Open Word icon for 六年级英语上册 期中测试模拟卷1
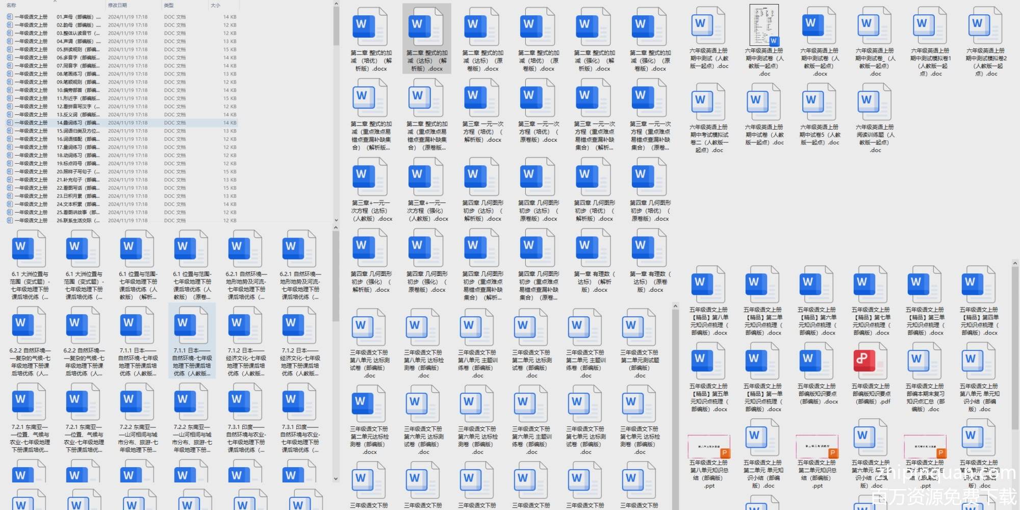Viewport: 1020px width, 510px height. coord(930,25)
